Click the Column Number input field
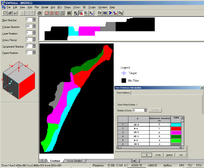The height and width of the screenshot is (168, 204). (29, 26)
